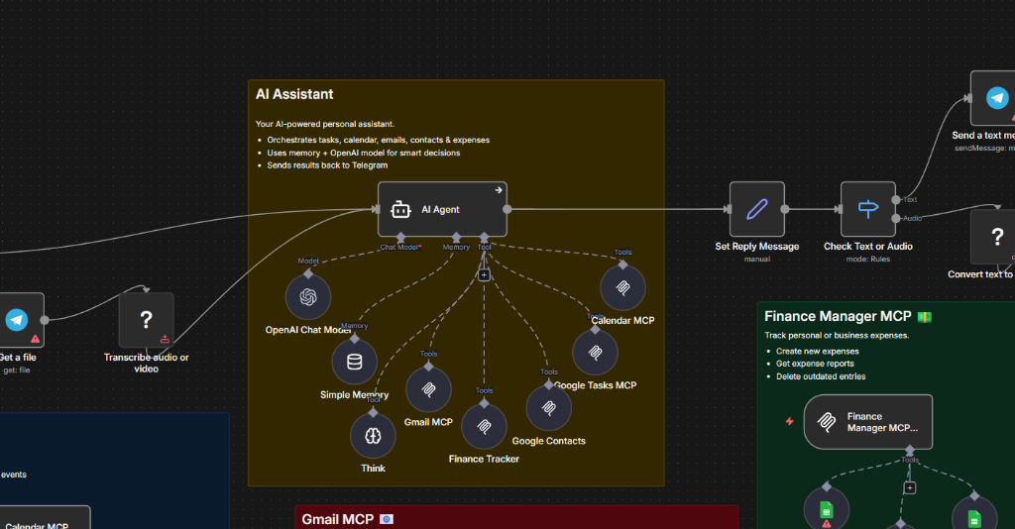1015x529 pixels.
Task: Click the OpenAI Chat Model node icon
Action: click(308, 296)
